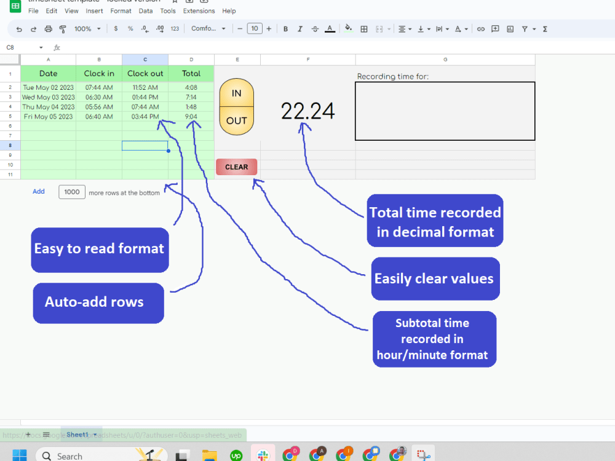Open text wrapping dropdown
This screenshot has height=461, width=615.
point(442,29)
